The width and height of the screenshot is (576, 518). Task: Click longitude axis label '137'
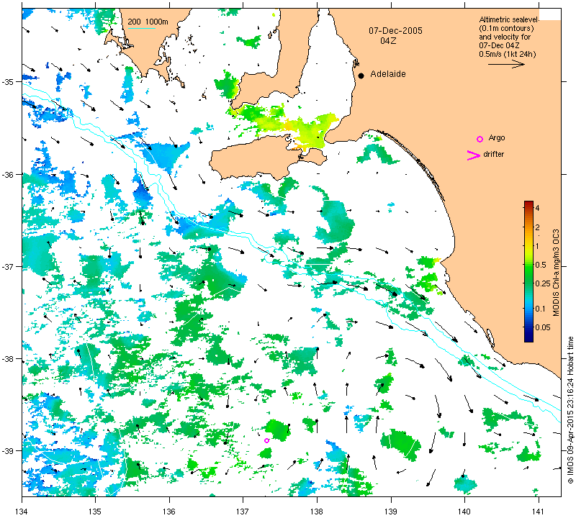pyautogui.click(x=243, y=511)
